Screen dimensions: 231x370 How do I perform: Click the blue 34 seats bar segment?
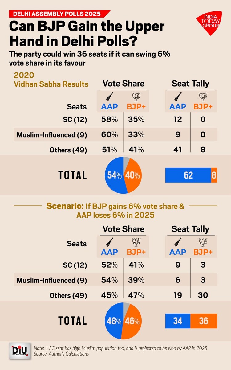pyautogui.click(x=178, y=321)
